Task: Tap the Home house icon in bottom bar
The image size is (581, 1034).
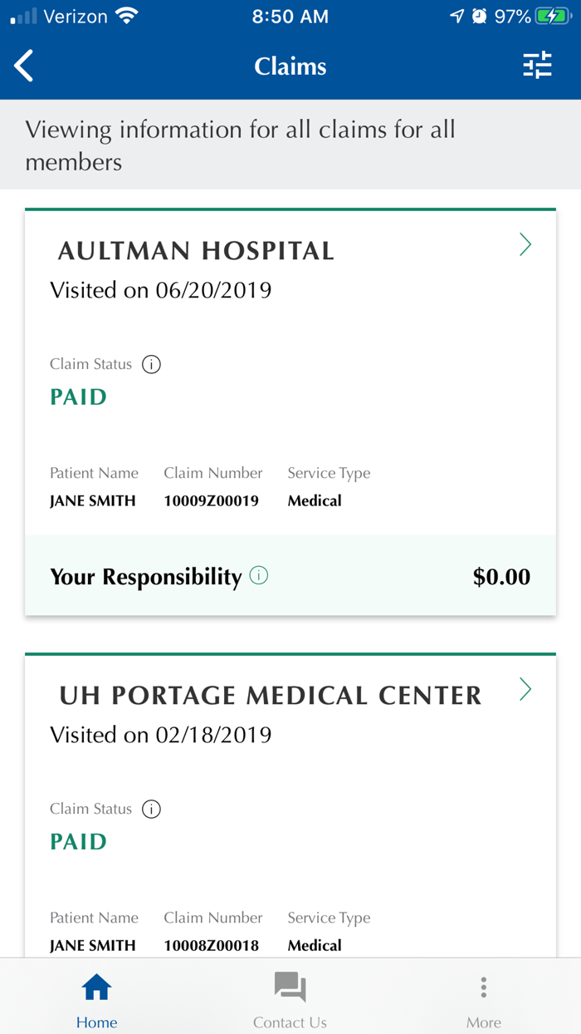Action: point(96,986)
